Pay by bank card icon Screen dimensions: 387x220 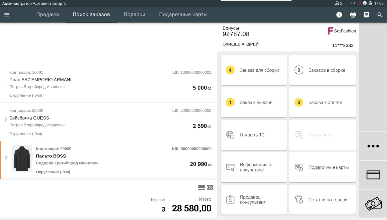(x=373, y=175)
